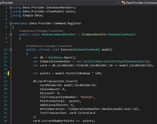157x124 pixels.
Task: Open '0 references' CodeLens above RedeemCommandHandler
Action: pos(26,31)
